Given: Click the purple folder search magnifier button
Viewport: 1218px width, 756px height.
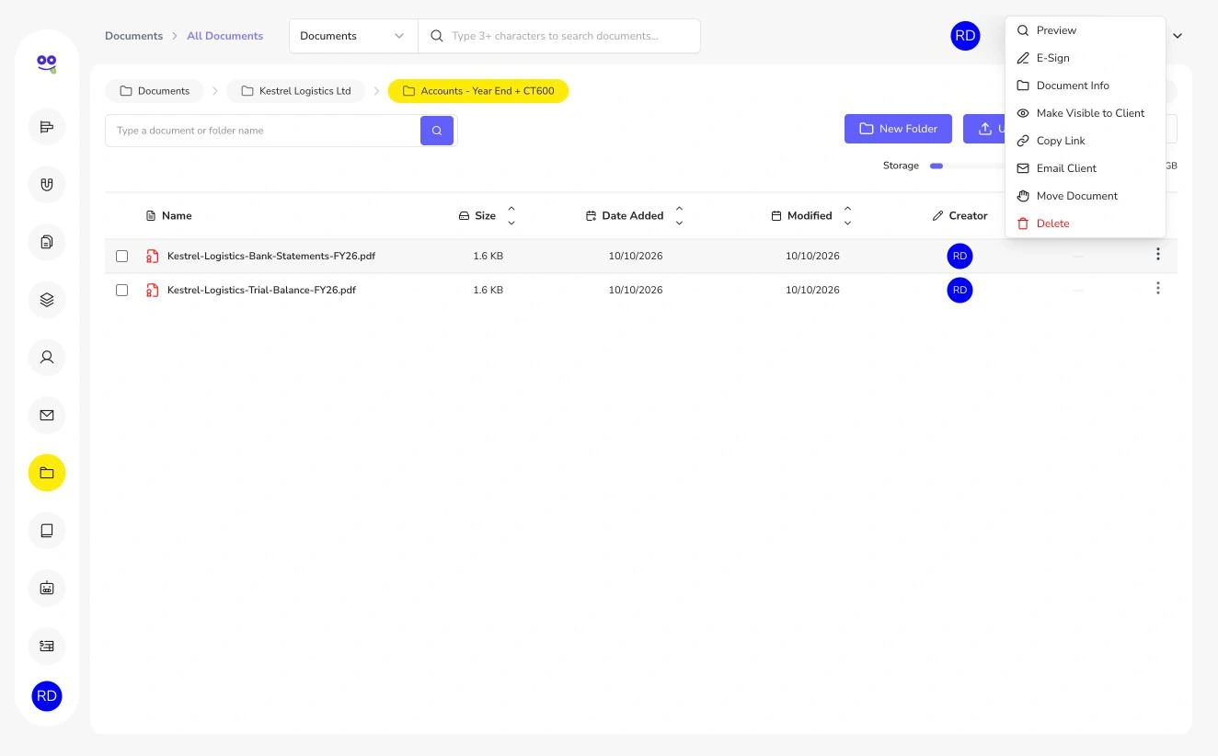Looking at the screenshot, I should [437, 131].
